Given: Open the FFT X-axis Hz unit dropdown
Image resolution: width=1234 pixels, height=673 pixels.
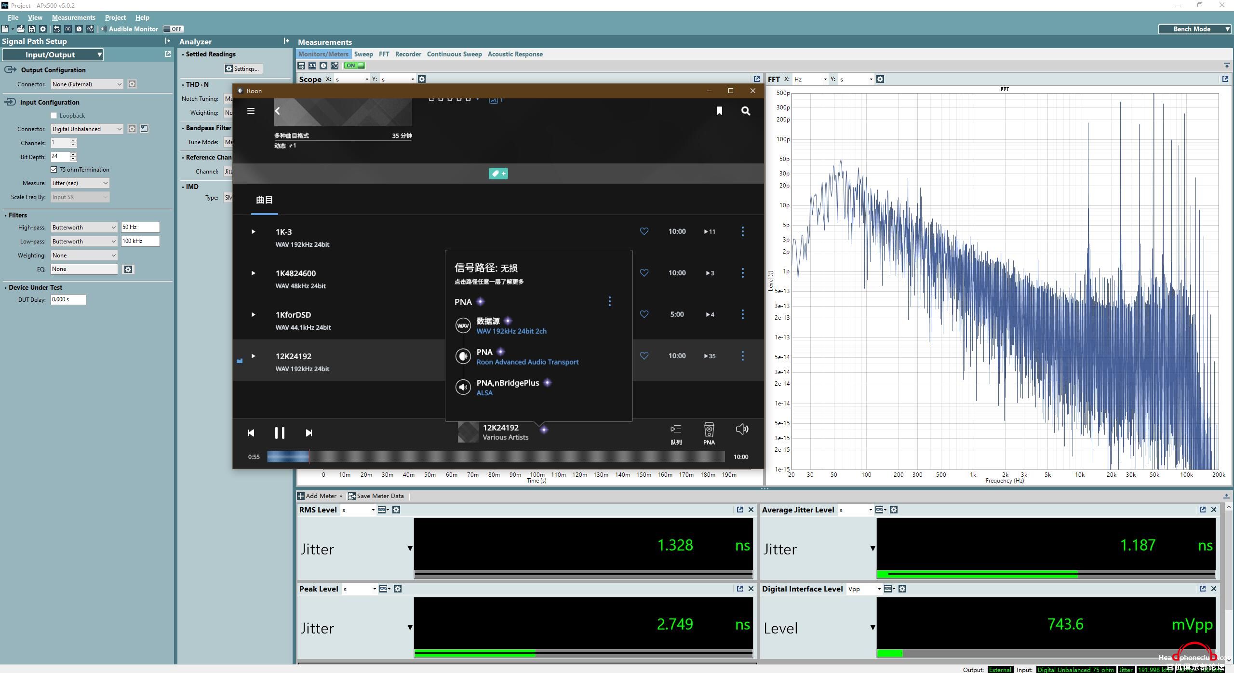Looking at the screenshot, I should tap(810, 79).
